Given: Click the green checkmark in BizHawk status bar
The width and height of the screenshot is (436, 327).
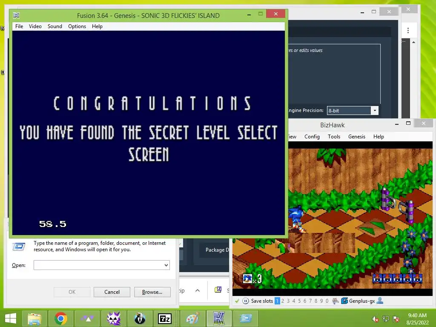Looking at the screenshot, I should [237, 301].
